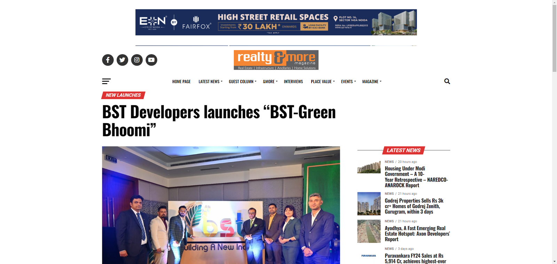
Task: Open the hamburger side menu
Action: click(x=106, y=81)
